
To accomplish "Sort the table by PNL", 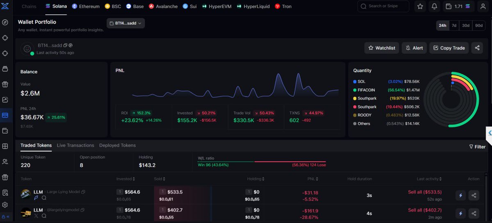I will point(313,179).
